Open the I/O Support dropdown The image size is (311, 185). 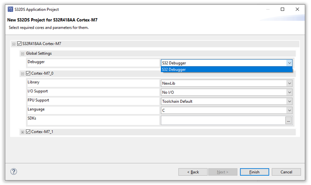point(226,92)
